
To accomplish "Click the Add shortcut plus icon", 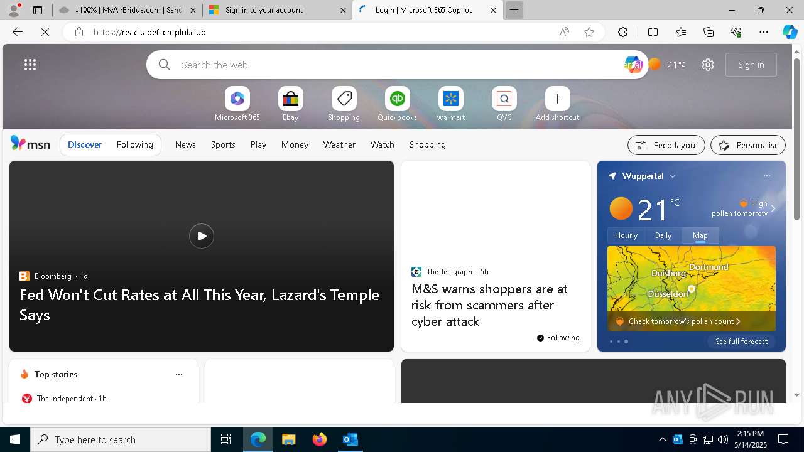I will 557,99.
